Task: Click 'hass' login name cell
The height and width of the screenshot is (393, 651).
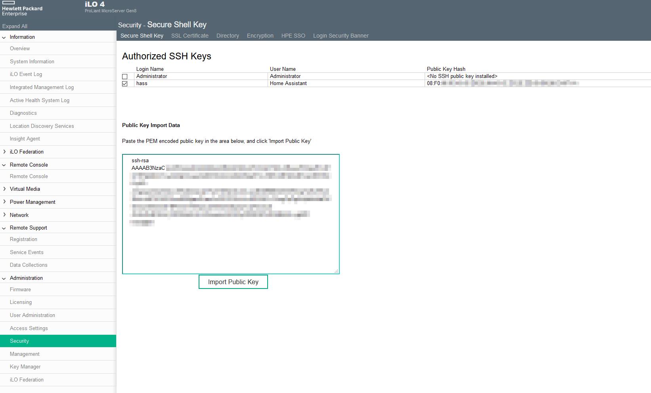Action: (x=142, y=84)
